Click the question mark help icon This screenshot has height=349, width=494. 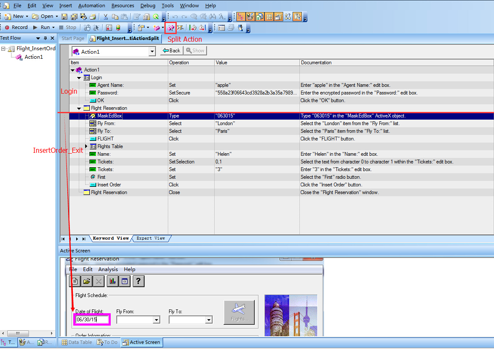pyautogui.click(x=139, y=281)
